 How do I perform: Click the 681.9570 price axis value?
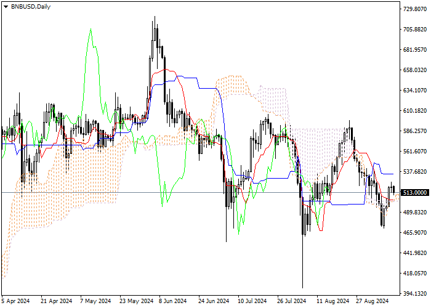point(415,50)
